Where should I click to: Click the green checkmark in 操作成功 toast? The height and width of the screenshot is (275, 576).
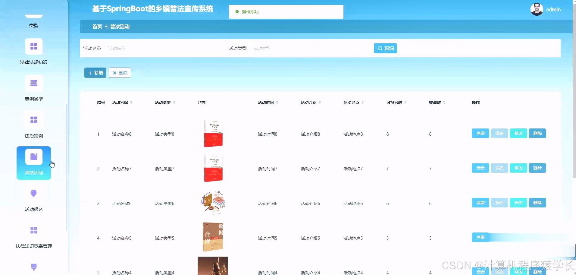pos(236,12)
